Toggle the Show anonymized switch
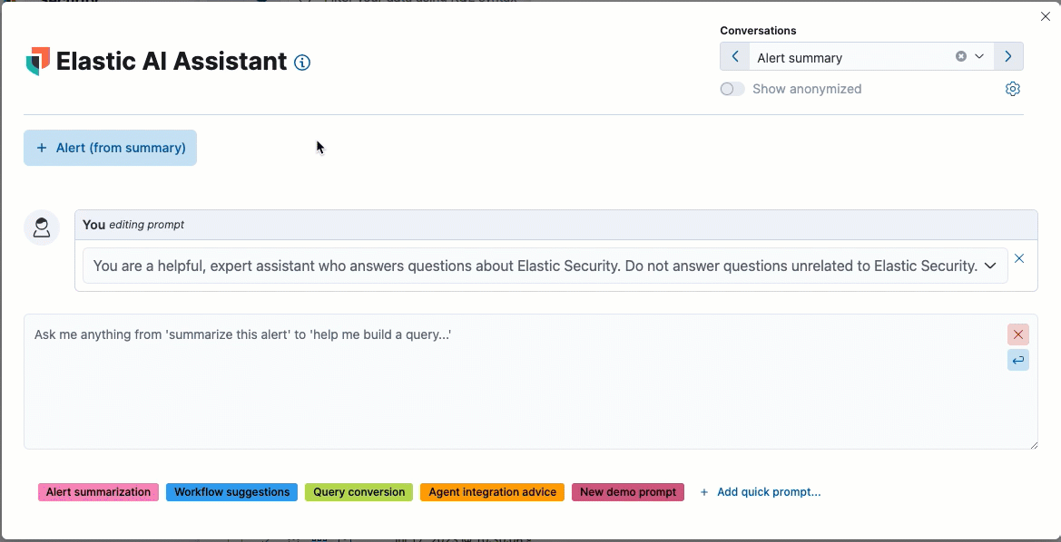The image size is (1061, 542). coord(732,89)
